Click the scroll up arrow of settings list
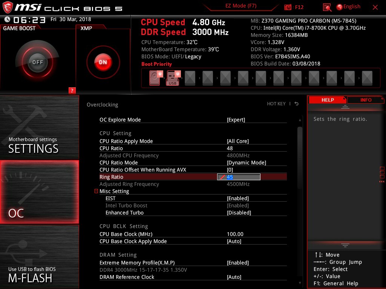This screenshot has width=386, height=289. [300, 120]
